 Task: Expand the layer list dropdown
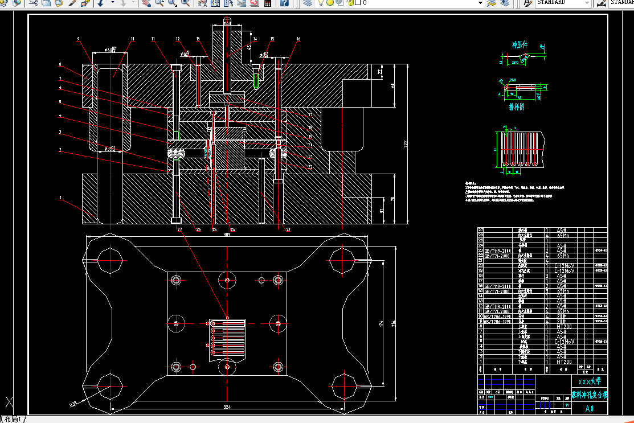pos(480,3)
